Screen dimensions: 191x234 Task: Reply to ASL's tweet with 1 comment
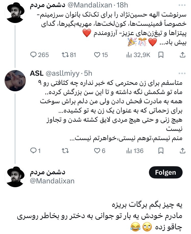click(34, 151)
